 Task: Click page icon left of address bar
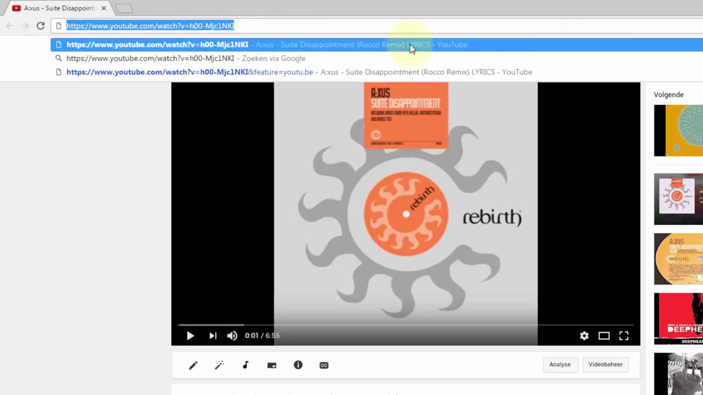click(x=59, y=26)
